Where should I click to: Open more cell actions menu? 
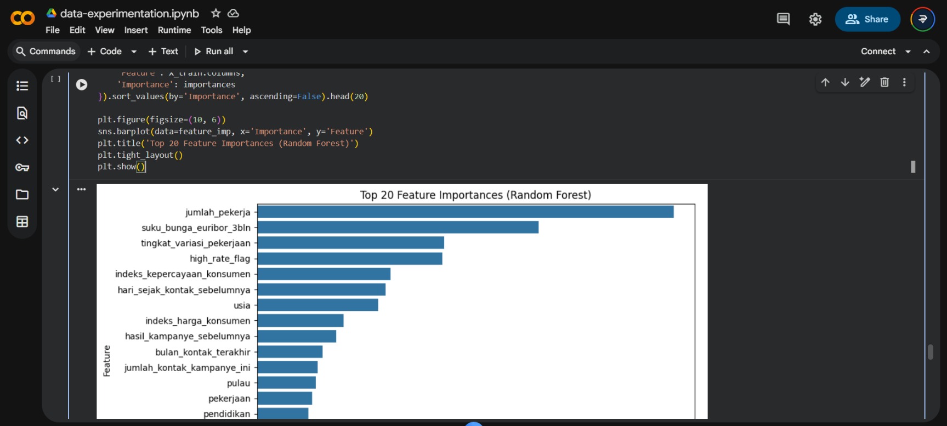pos(904,82)
